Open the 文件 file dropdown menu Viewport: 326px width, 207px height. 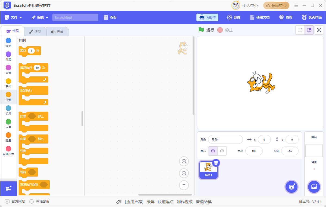click(x=14, y=17)
